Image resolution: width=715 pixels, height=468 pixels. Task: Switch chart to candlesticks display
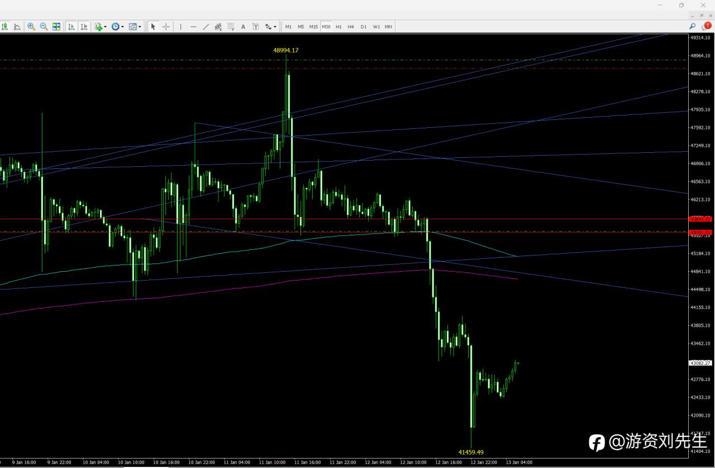click(x=4, y=26)
